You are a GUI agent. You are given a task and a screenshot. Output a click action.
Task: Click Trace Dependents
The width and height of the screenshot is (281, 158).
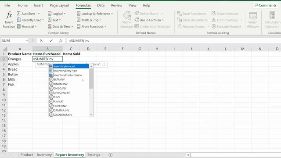click(192, 20)
